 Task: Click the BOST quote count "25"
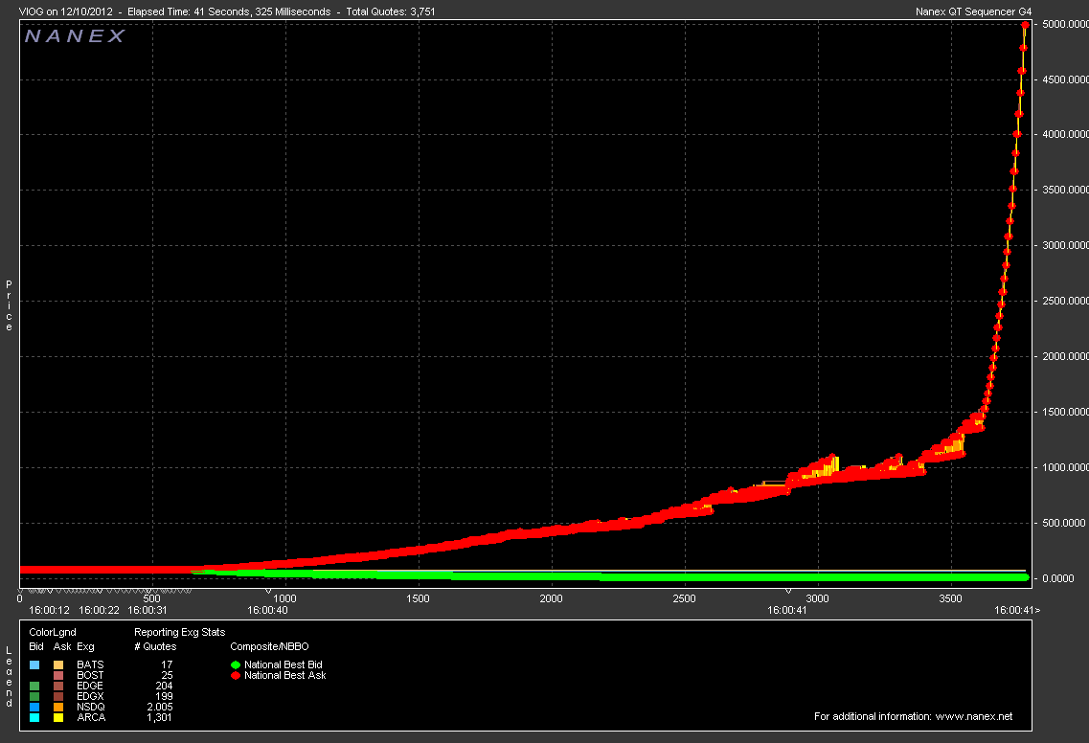pos(167,675)
